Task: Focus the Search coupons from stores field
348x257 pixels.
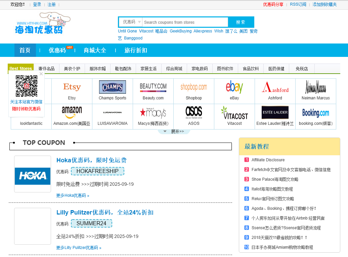Action: pos(185,22)
